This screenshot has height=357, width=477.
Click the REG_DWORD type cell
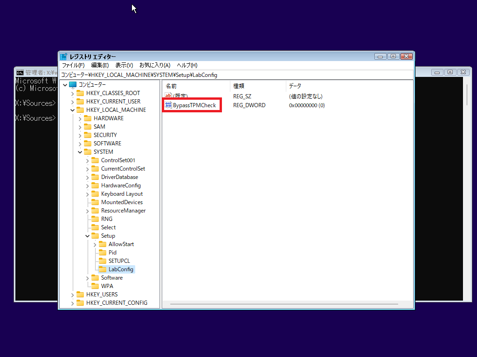249,105
